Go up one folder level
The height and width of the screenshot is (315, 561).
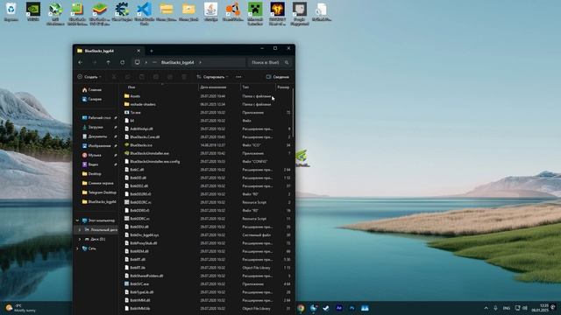pyautogui.click(x=108, y=62)
